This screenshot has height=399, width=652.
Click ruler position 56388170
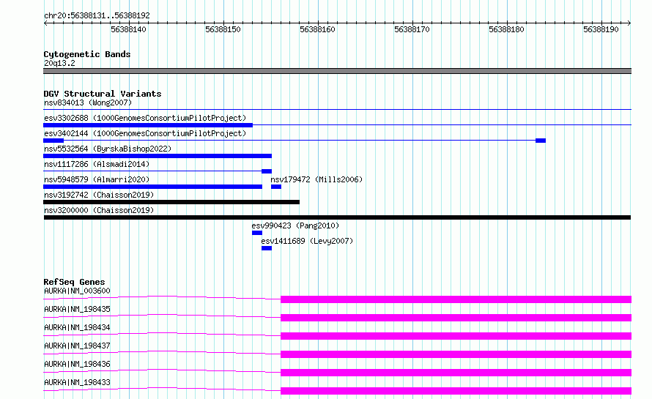coord(412,29)
